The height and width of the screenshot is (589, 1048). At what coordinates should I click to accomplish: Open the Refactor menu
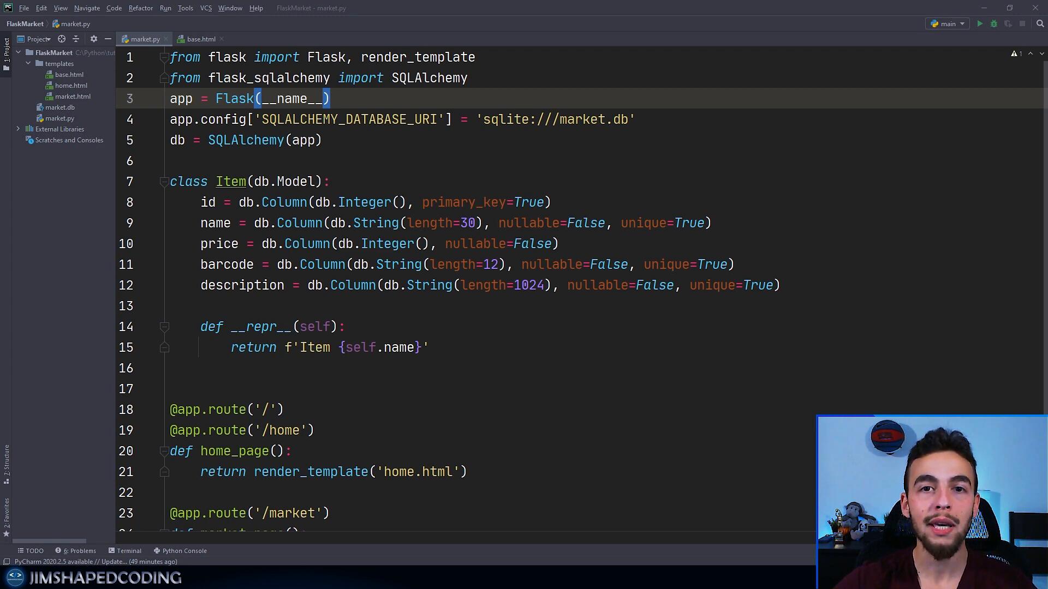[x=140, y=8]
